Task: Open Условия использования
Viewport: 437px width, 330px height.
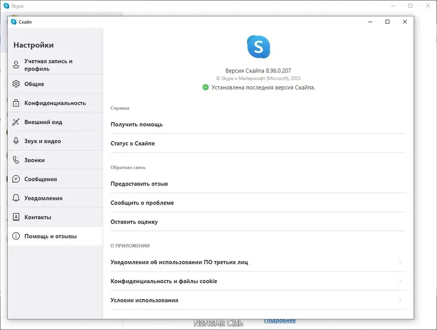Action: point(258,300)
